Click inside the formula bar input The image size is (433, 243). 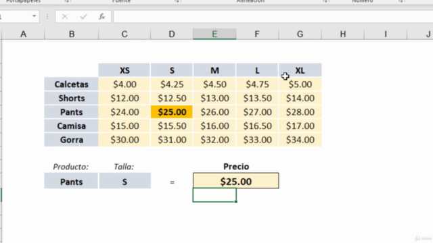point(273,17)
